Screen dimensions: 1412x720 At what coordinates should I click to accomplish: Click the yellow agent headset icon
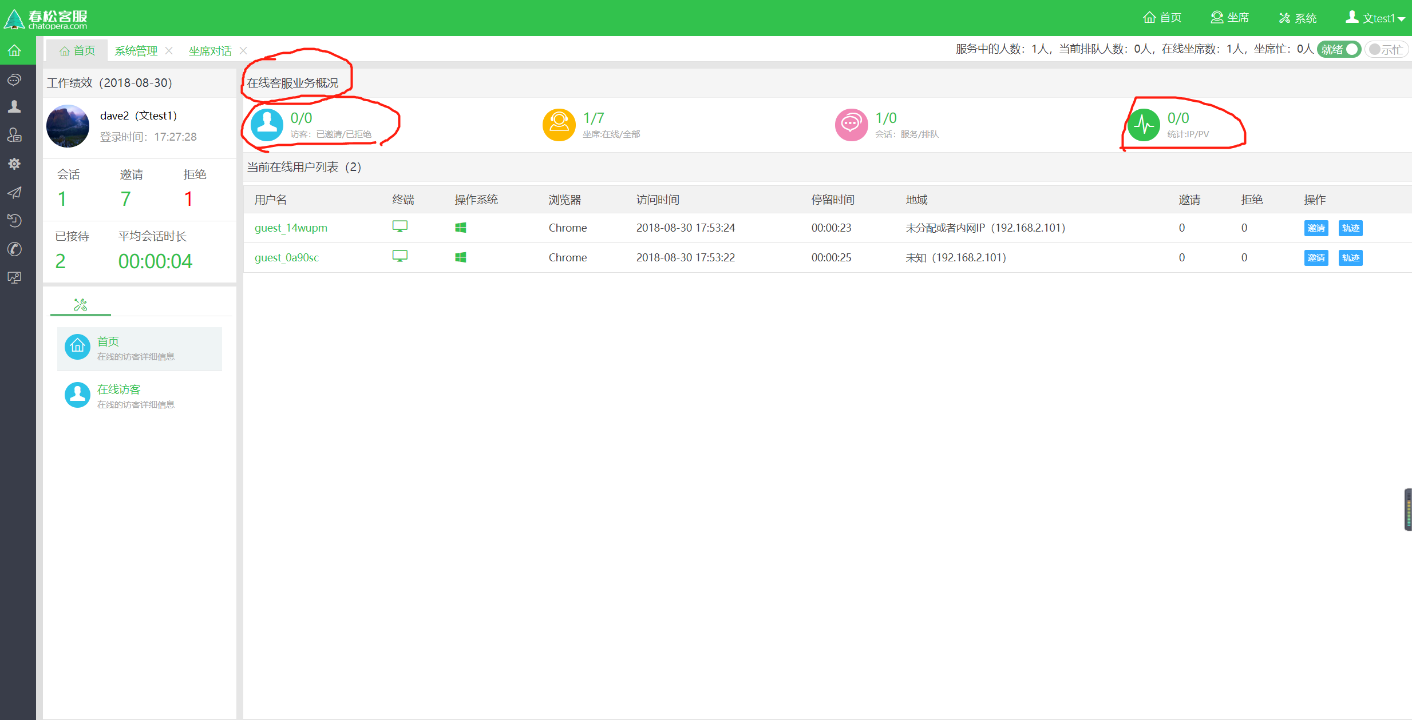tap(559, 125)
